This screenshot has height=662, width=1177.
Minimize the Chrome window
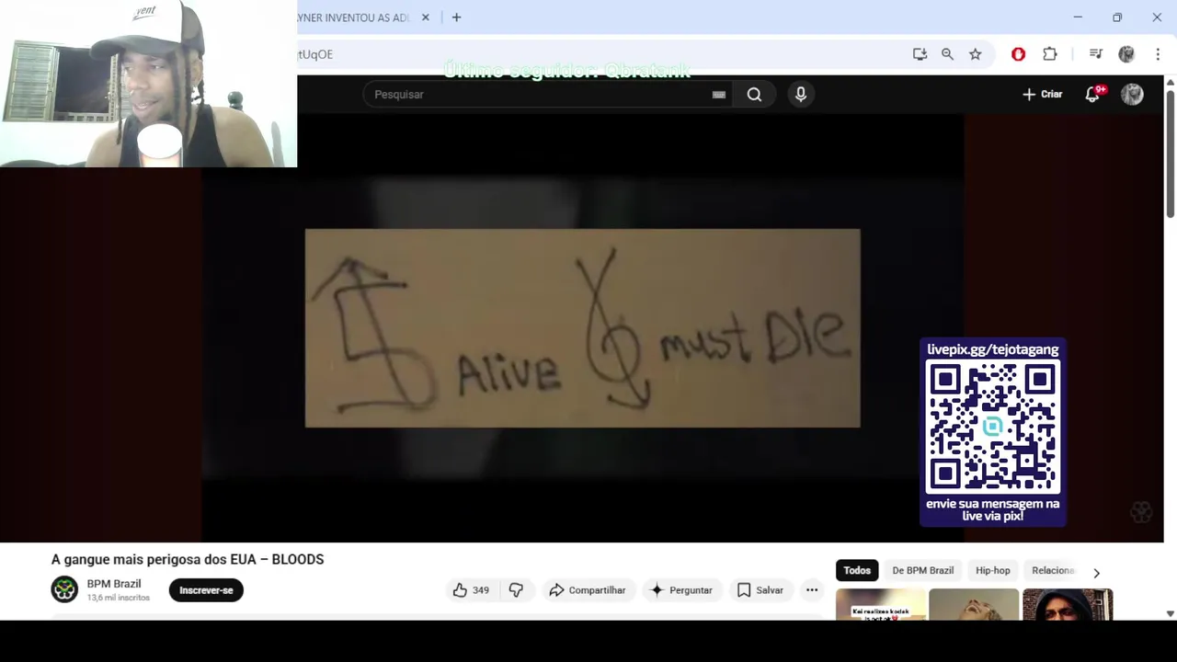click(1078, 17)
